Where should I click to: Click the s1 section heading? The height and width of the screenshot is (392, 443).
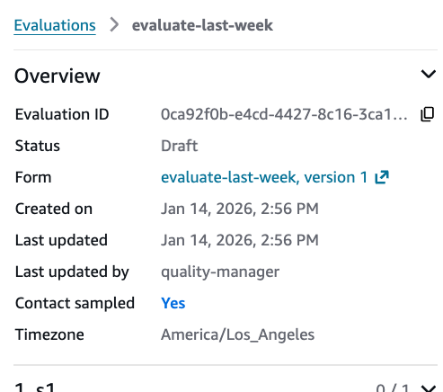pyautogui.click(x=35, y=388)
